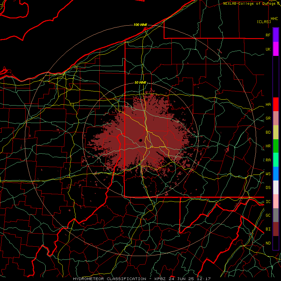Click the magenta UK color swatch
The height and width of the screenshot is (281, 281).
click(276, 49)
